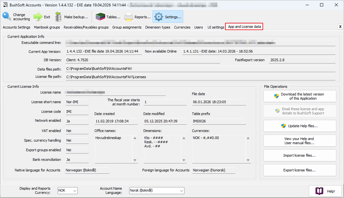Viewport: 344px width, 198px height.
Task: Select 'Avd. - ##' in Dimensions list
Action: click(152, 146)
